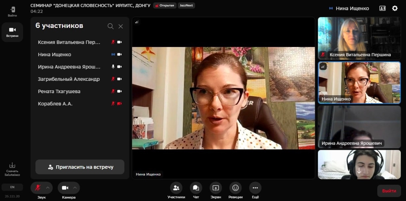Open the Реакции reactions menu
Screen dimensions: 406x201
235,188
